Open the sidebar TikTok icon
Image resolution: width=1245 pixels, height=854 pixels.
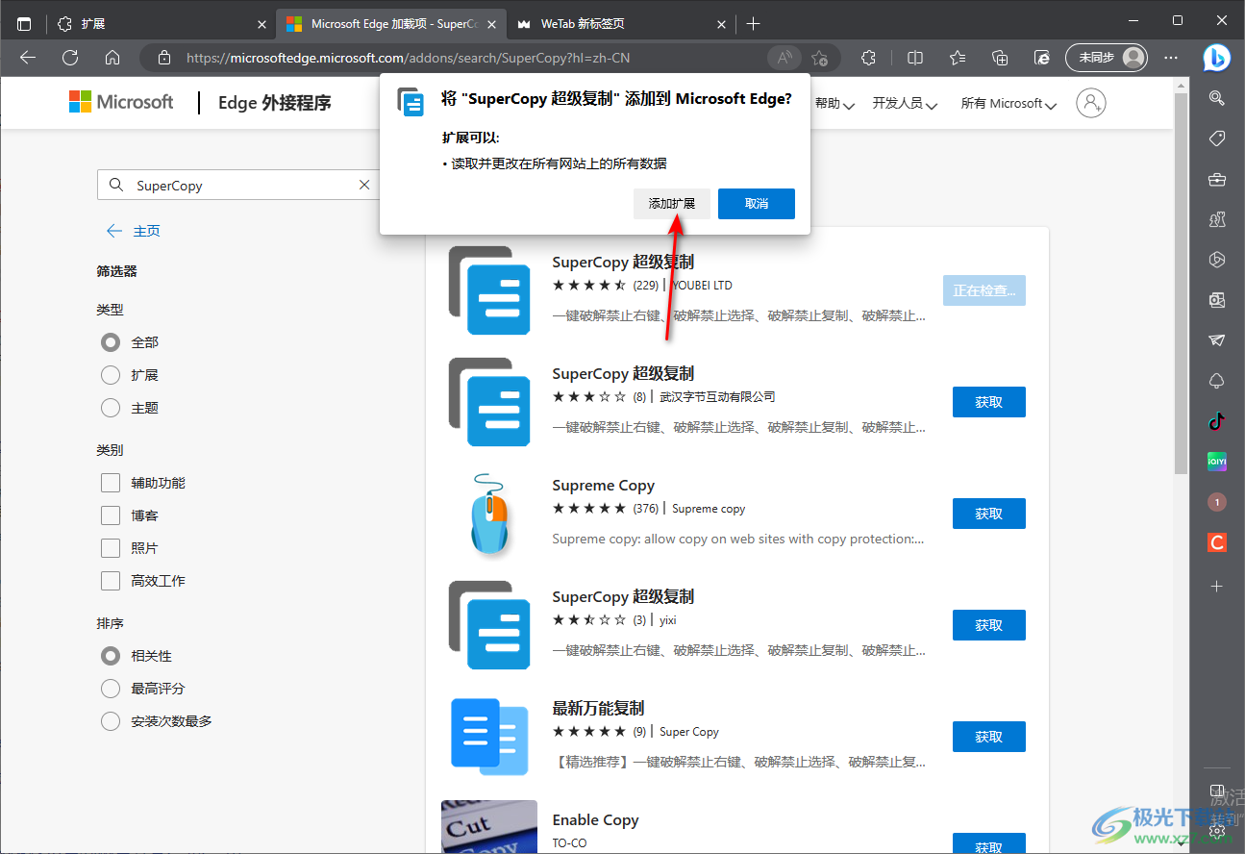point(1217,420)
